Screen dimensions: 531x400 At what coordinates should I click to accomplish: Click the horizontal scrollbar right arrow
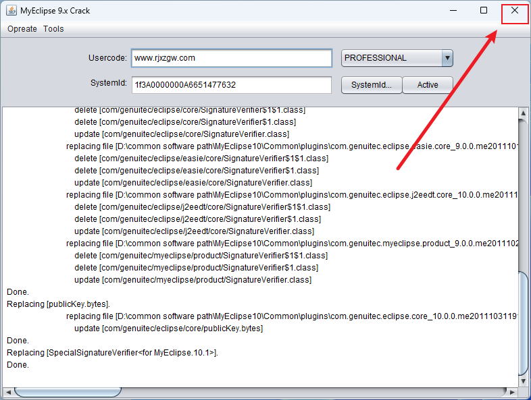coord(512,392)
